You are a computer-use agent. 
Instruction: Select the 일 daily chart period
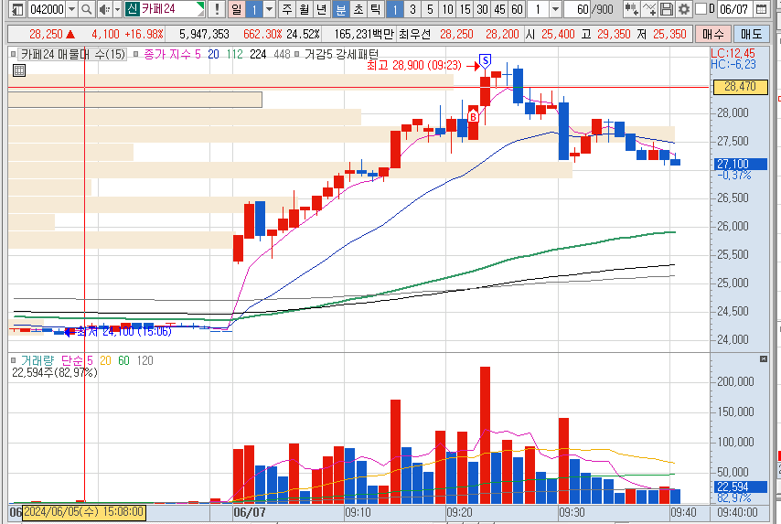coord(236,9)
